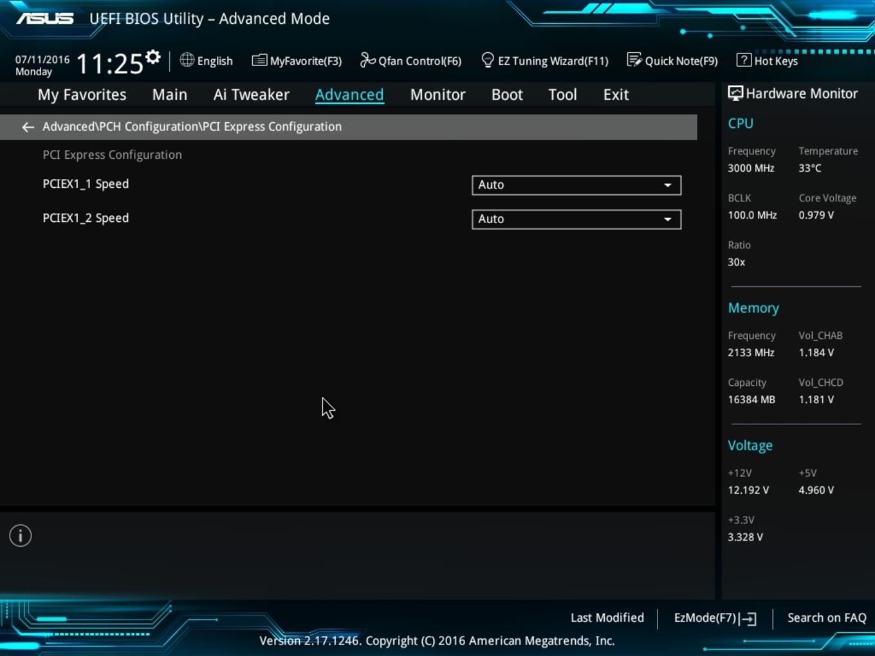Click +12V value 12.192 V
Image resolution: width=875 pixels, height=656 pixels.
click(x=748, y=491)
